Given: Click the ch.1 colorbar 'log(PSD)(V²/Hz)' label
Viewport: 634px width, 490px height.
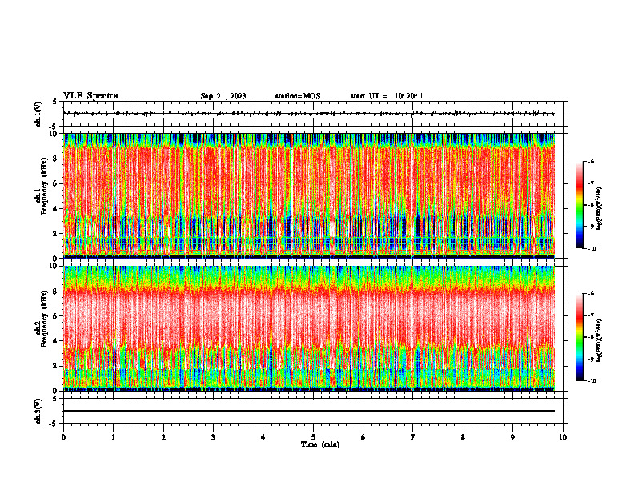Looking at the screenshot, I should tap(600, 208).
